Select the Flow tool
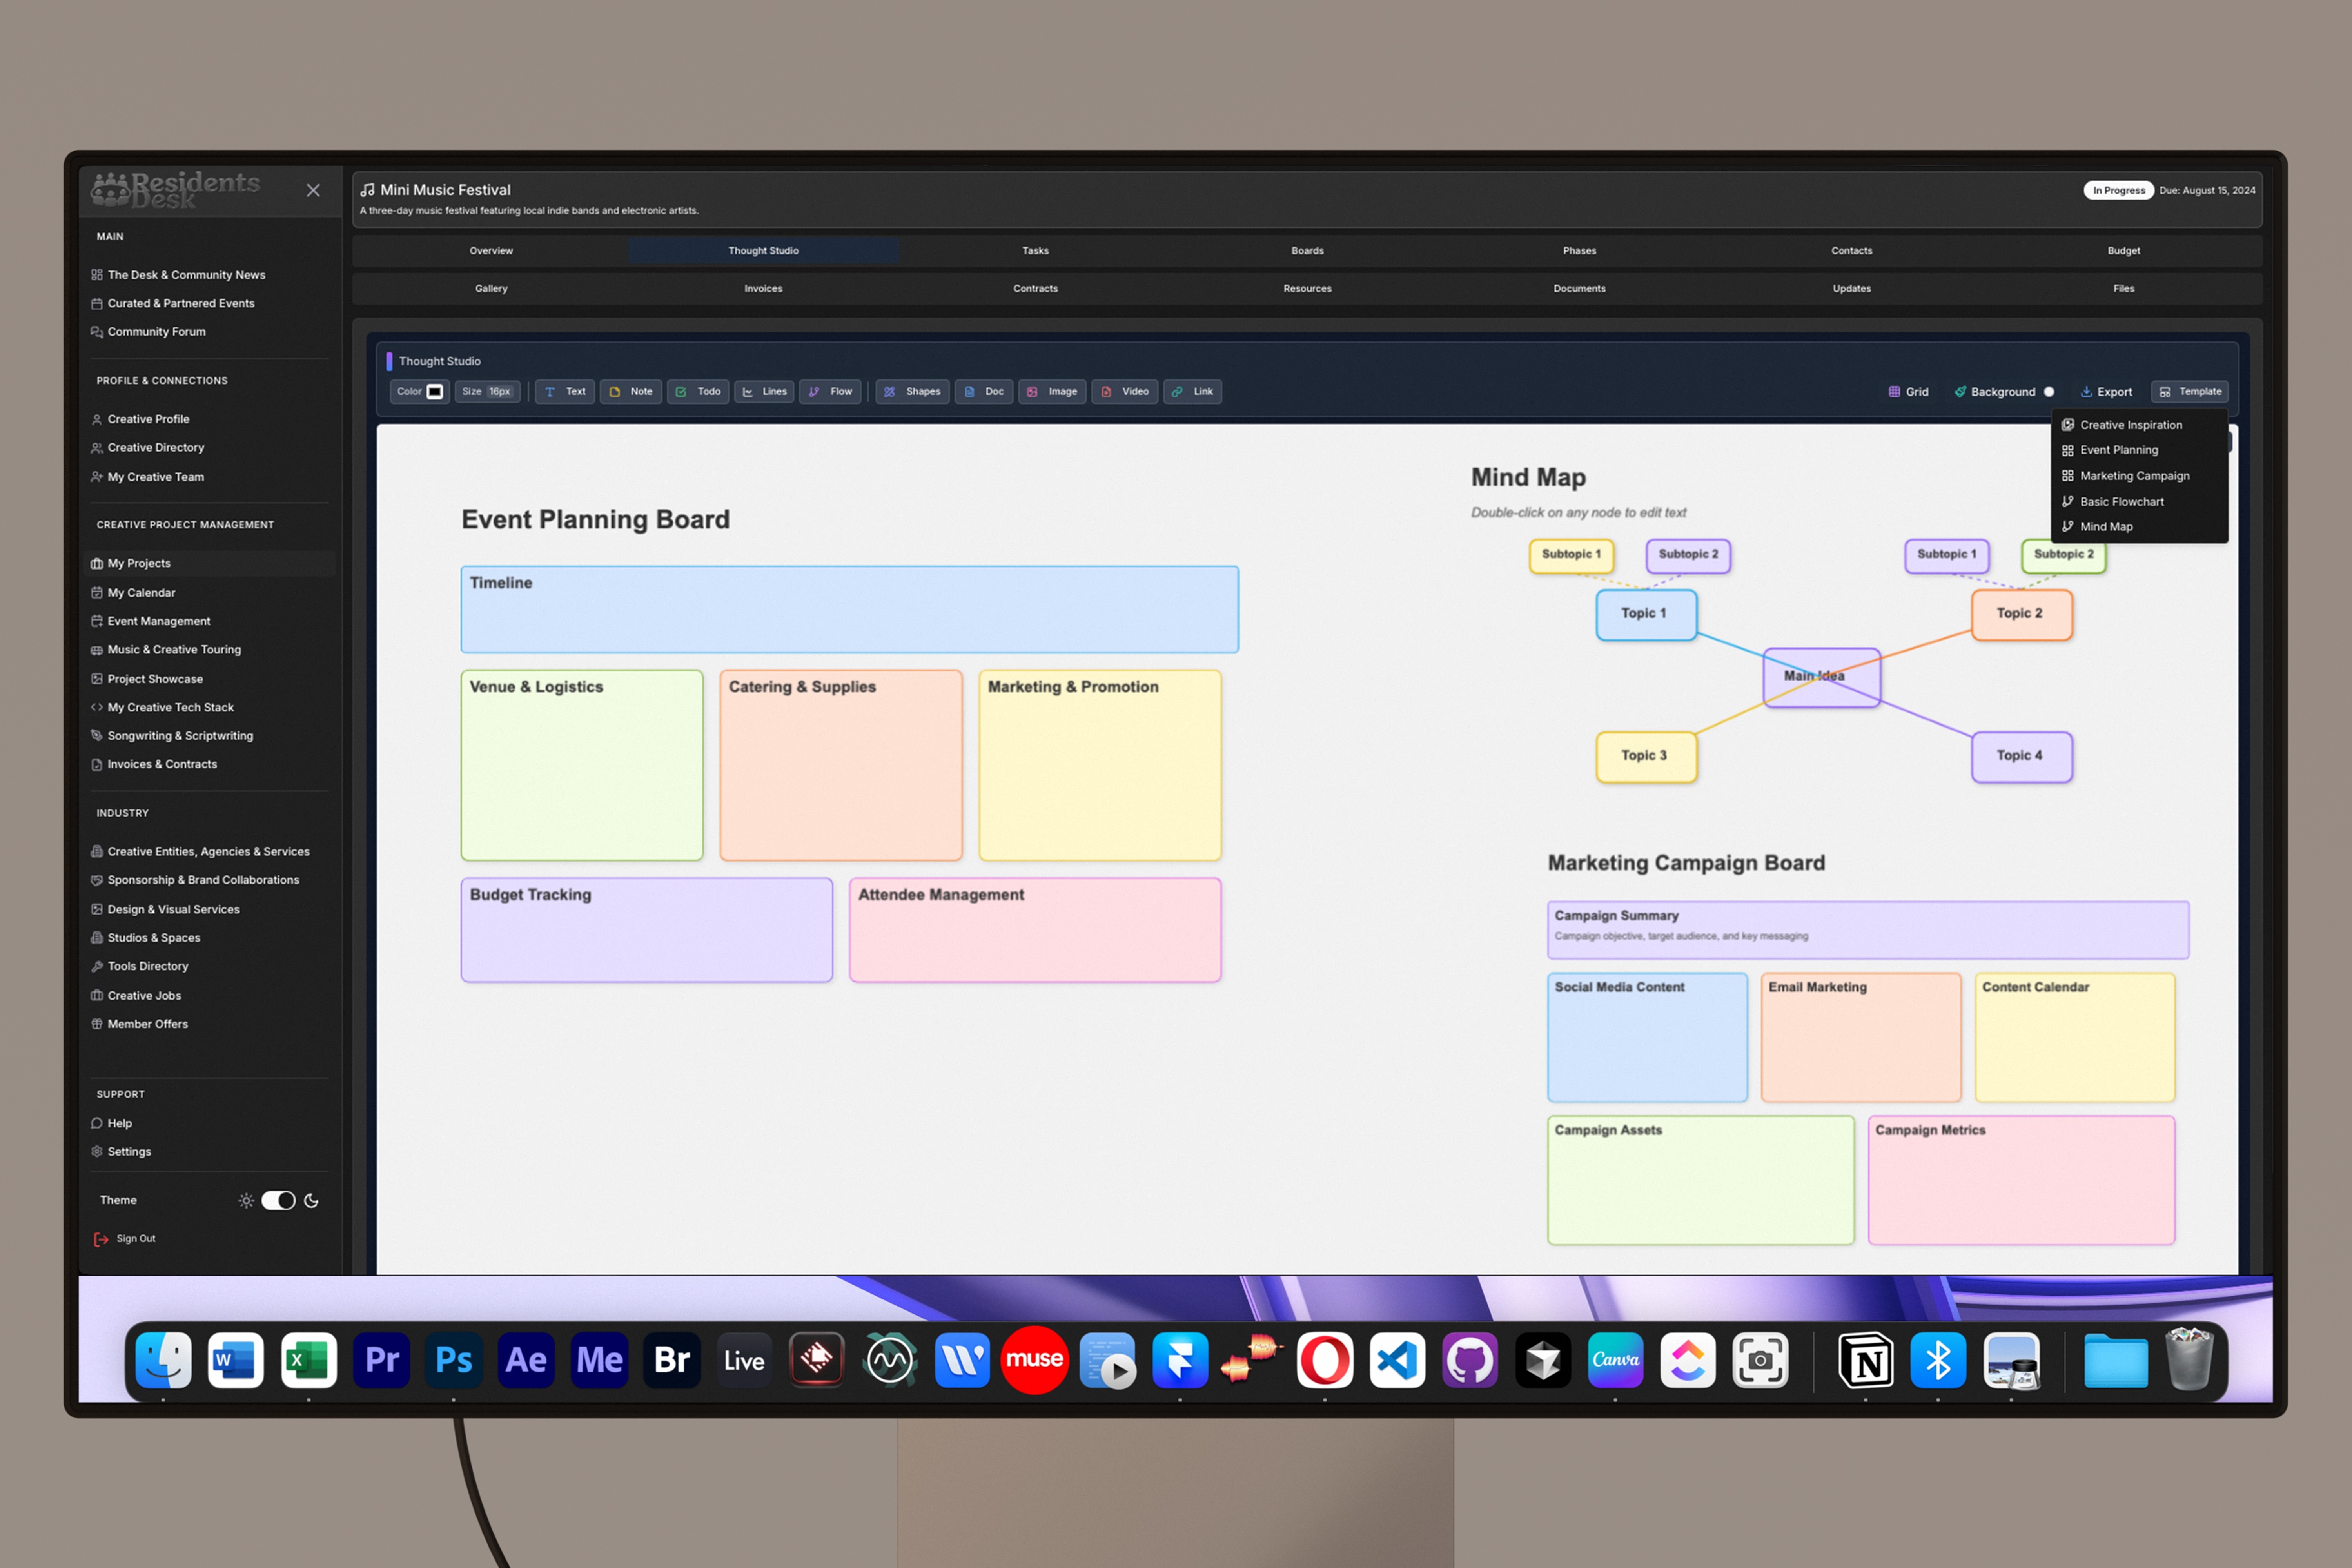The width and height of the screenshot is (2352, 1568). pyautogui.click(x=830, y=392)
